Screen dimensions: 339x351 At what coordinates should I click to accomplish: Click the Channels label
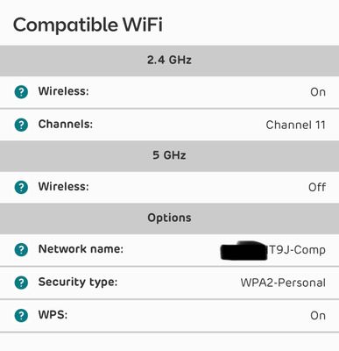[x=66, y=125]
